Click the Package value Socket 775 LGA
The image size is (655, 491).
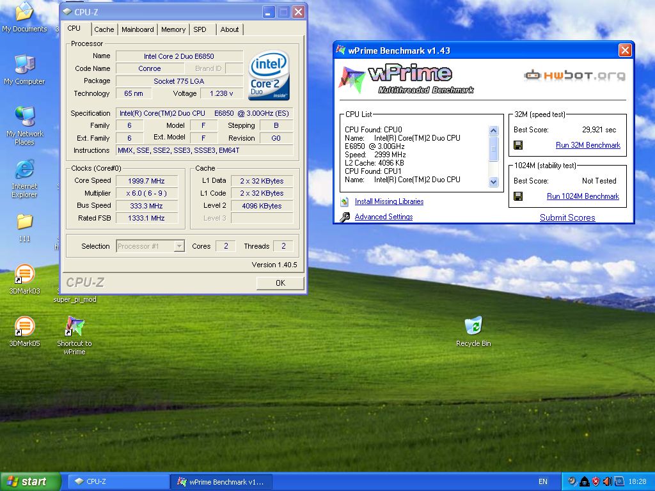pyautogui.click(x=179, y=81)
